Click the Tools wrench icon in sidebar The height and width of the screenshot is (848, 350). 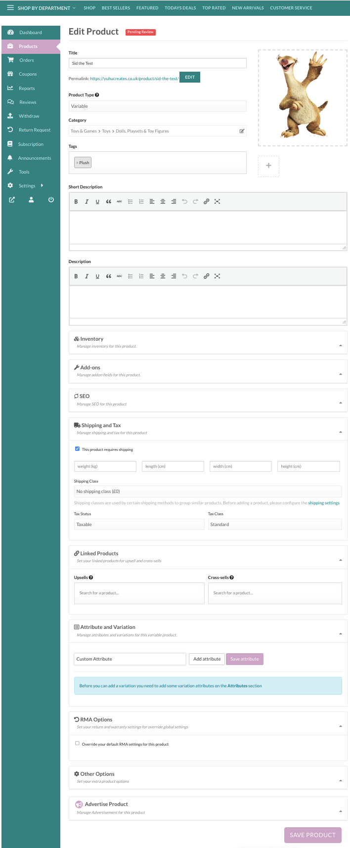click(x=10, y=172)
